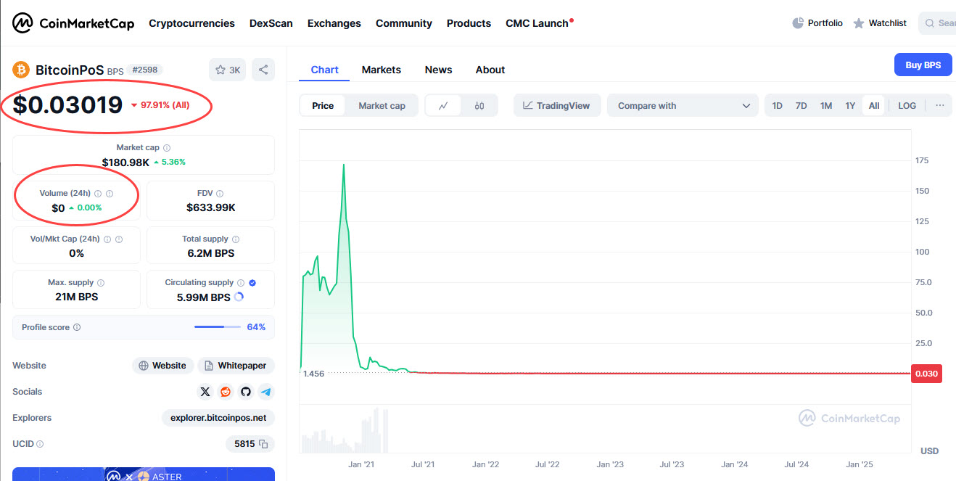Open the three-dot chart options menu
The width and height of the screenshot is (956, 481).
tap(940, 105)
